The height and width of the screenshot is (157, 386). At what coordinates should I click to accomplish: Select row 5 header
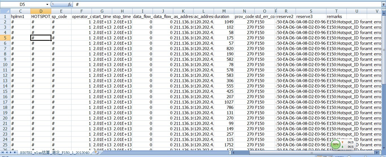5,38
